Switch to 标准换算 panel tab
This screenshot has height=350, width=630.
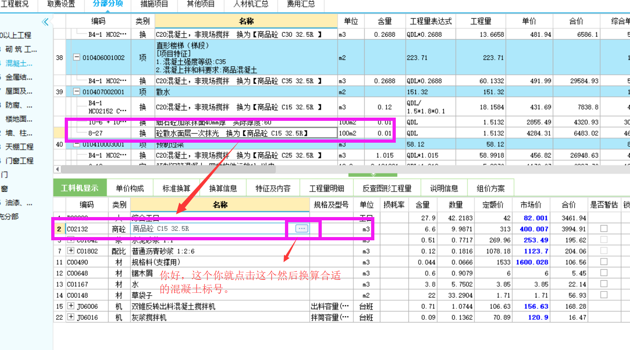176,188
